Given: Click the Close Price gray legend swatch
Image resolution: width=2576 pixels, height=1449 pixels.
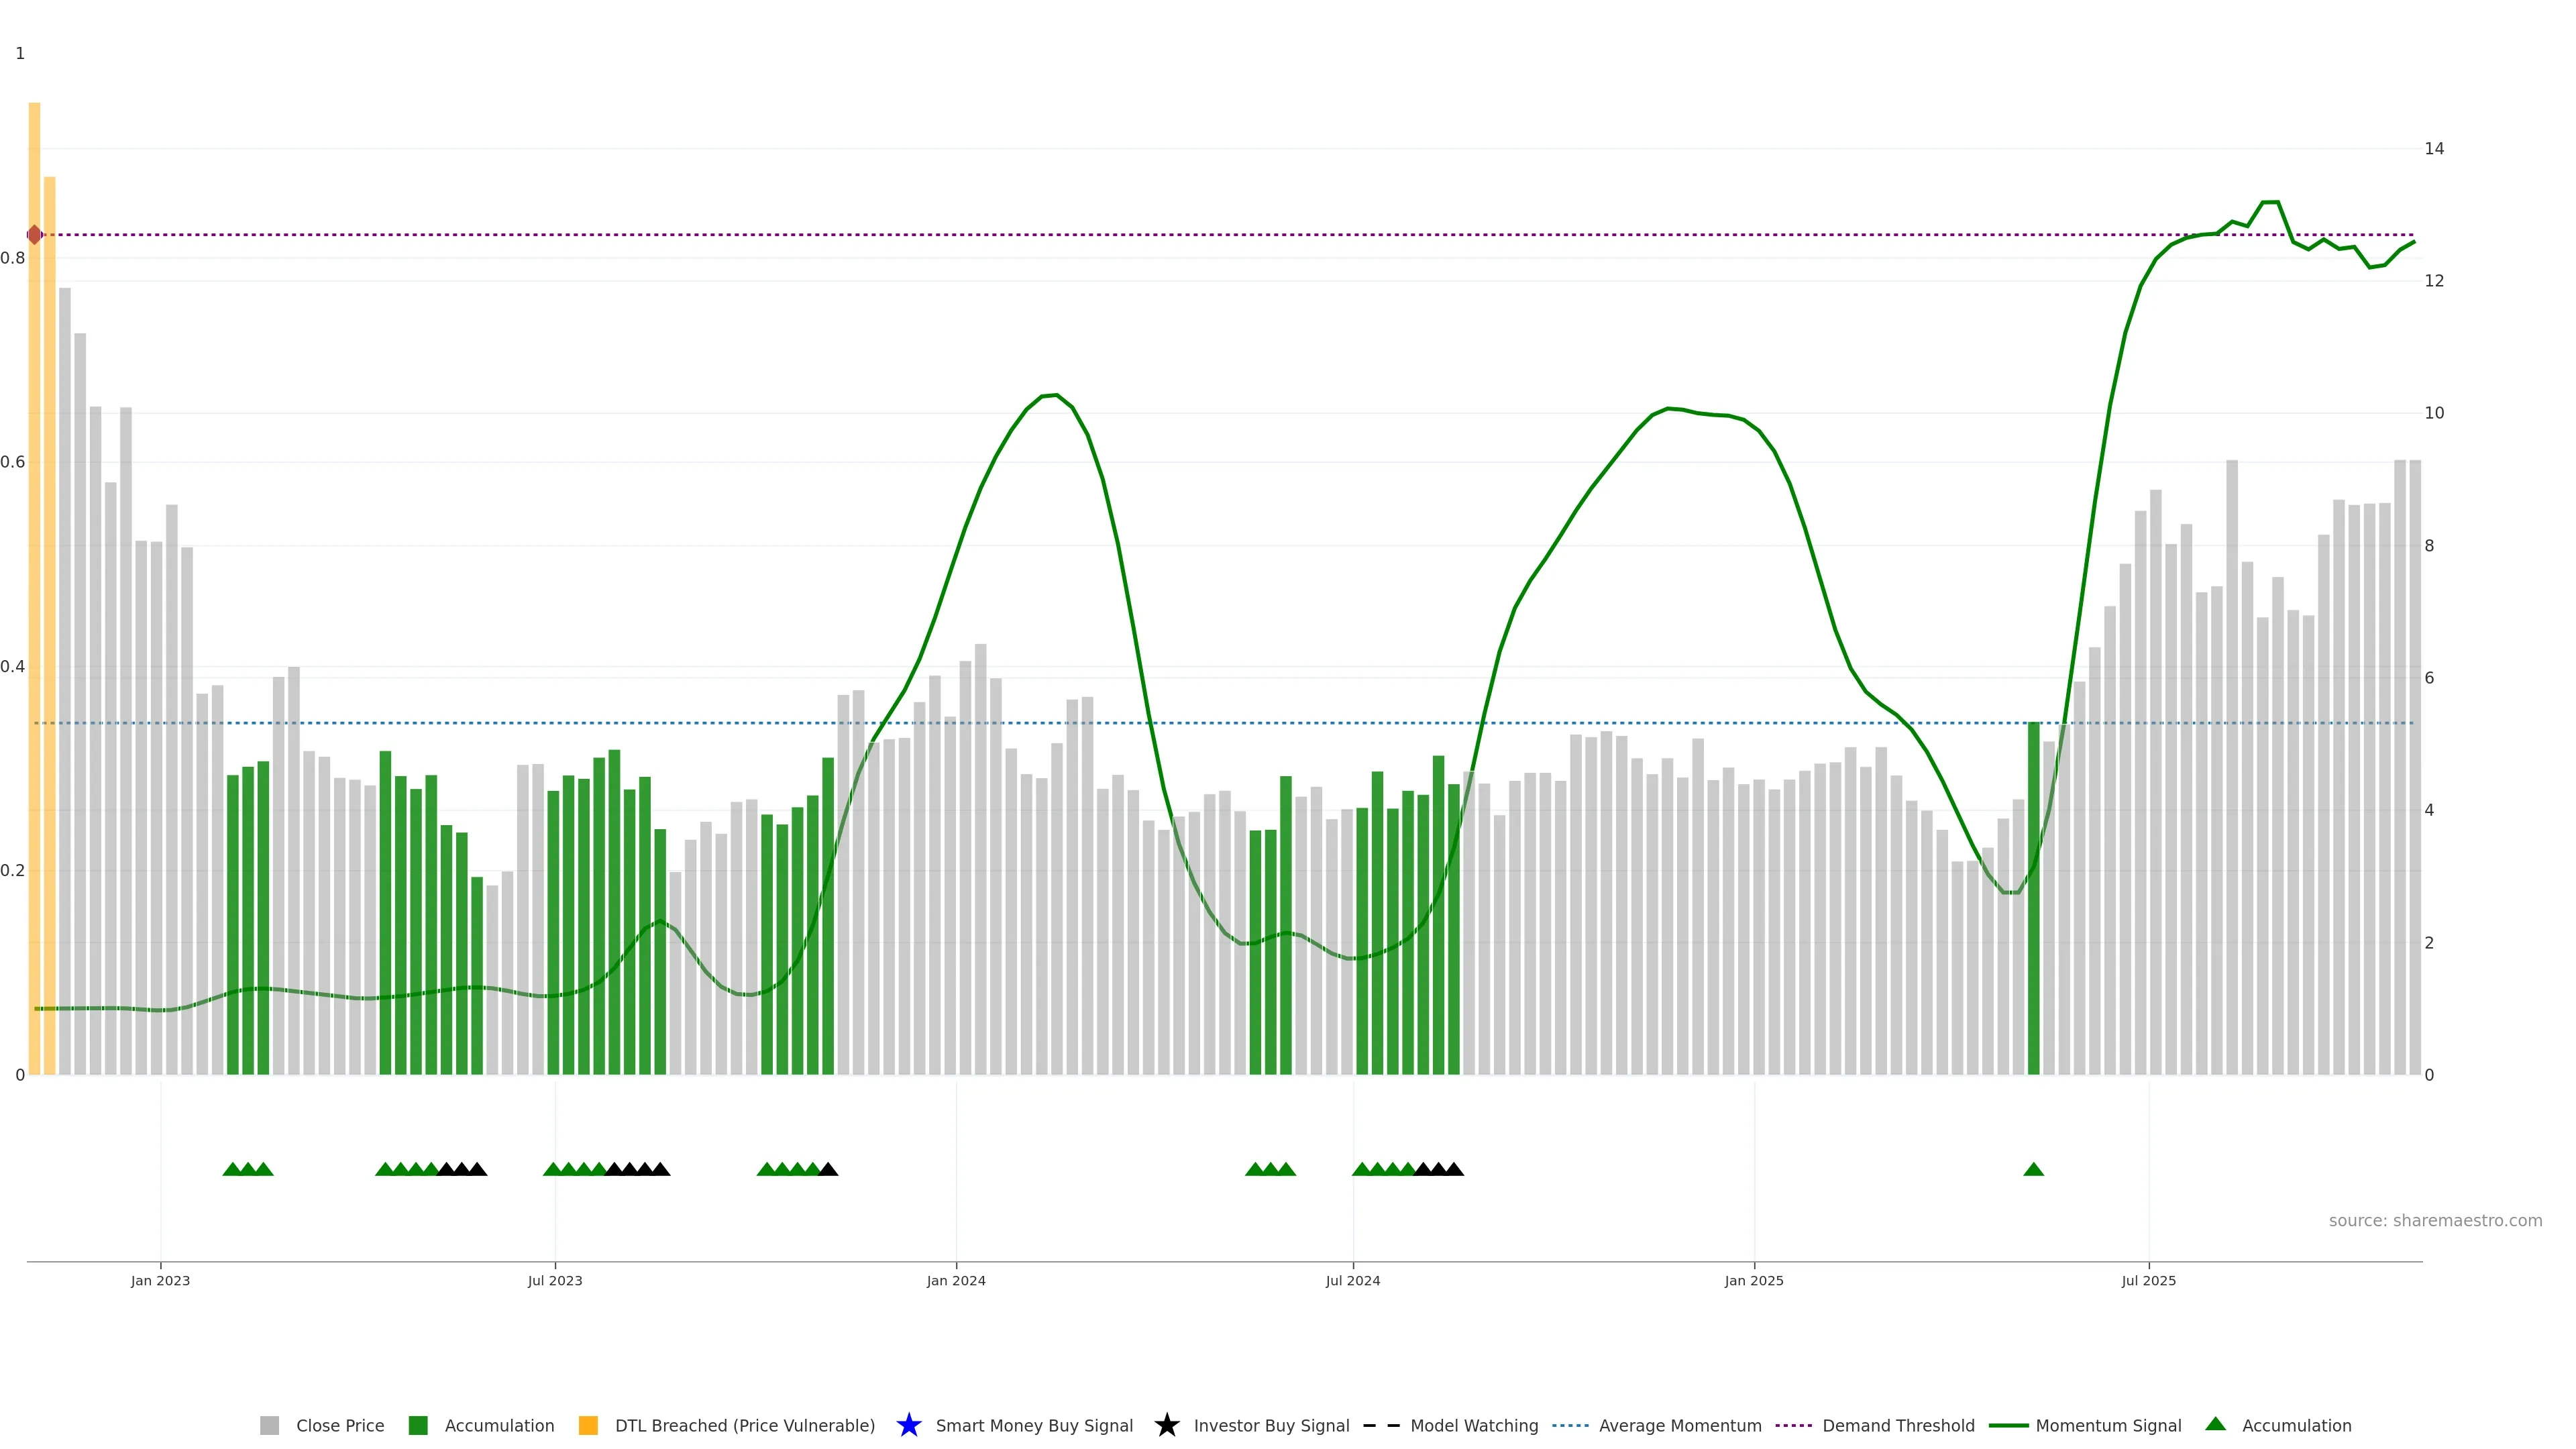Looking at the screenshot, I should tap(270, 1425).
